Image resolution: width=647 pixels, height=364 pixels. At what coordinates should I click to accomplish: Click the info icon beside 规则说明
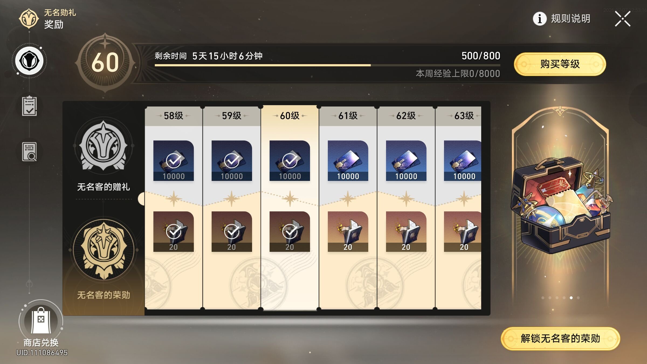(x=540, y=19)
